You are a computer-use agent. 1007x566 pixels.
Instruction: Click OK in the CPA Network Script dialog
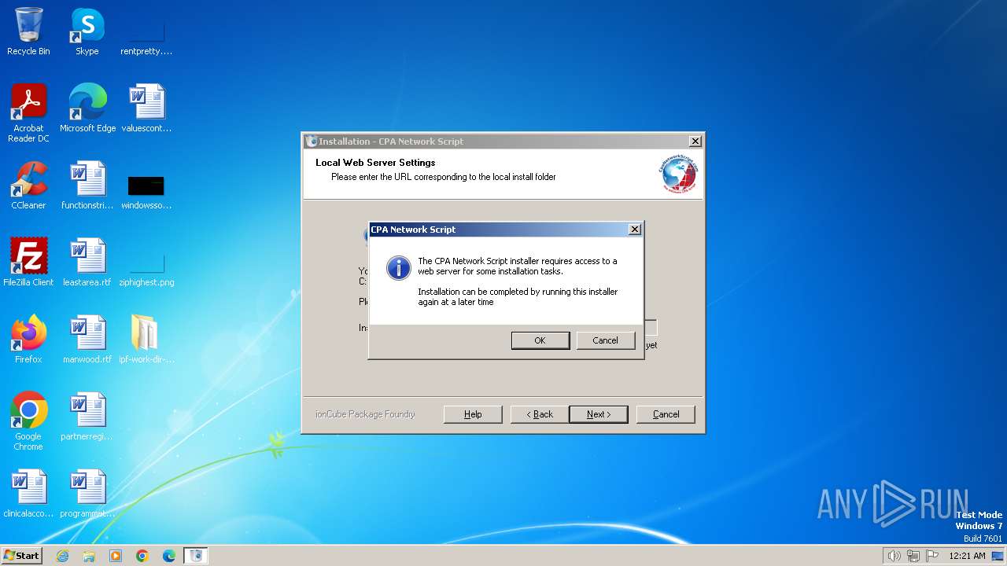point(540,340)
